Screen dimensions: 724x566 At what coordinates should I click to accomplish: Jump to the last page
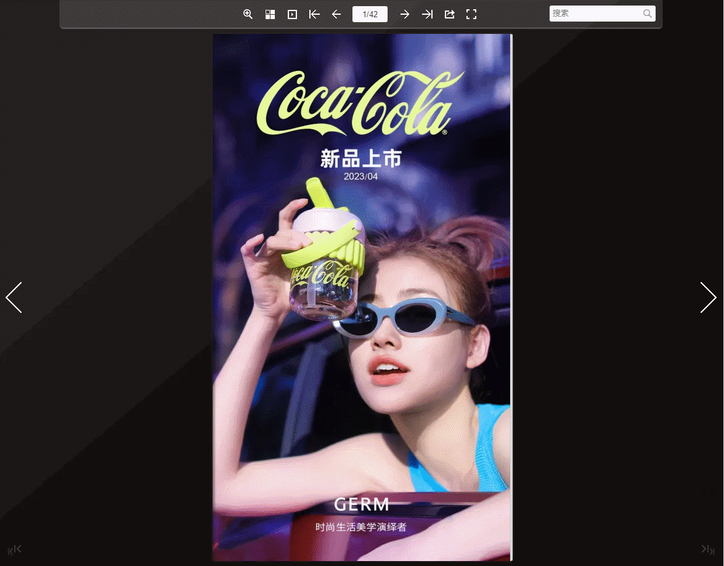click(427, 14)
